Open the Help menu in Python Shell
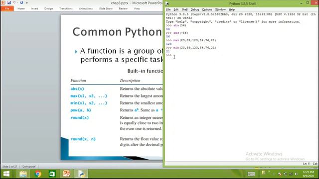Image resolution: width=319 pixels, height=179 pixels. point(231,9)
